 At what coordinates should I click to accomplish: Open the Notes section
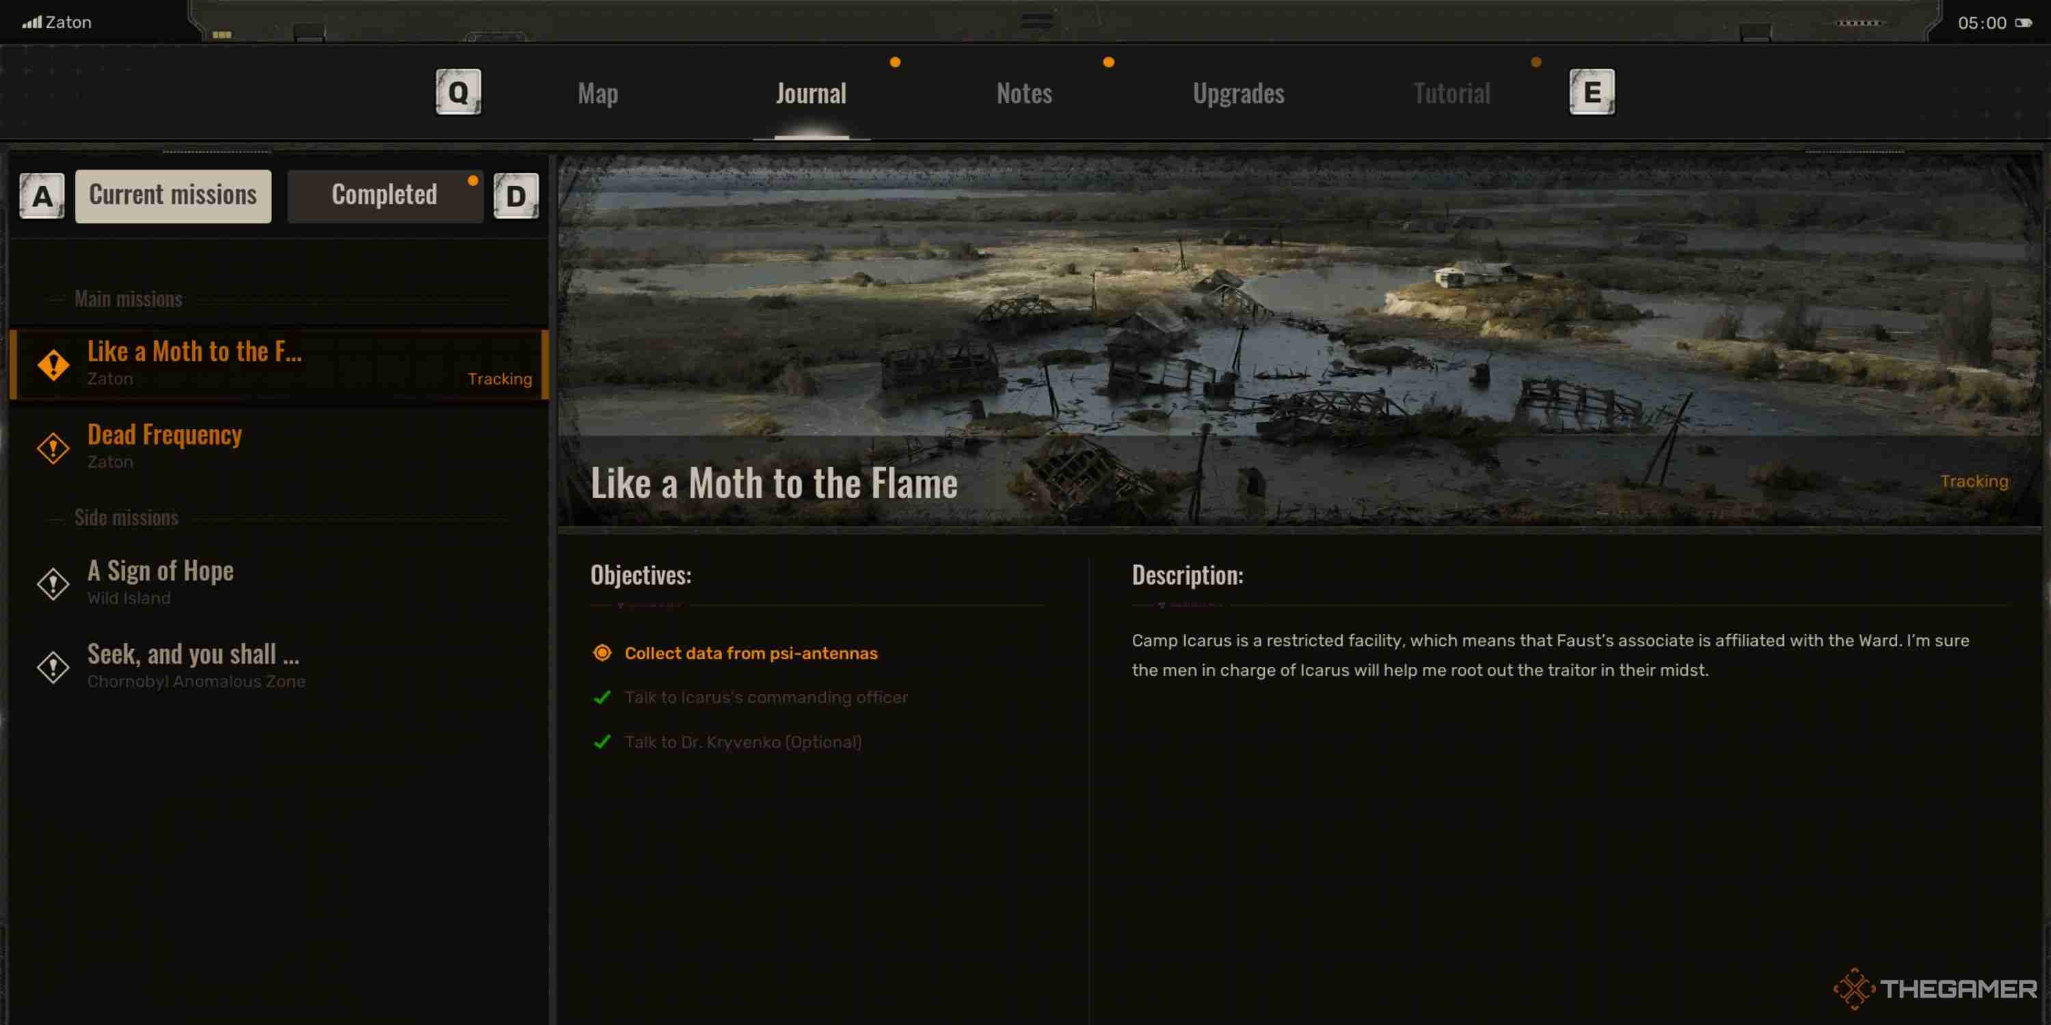click(x=1025, y=92)
